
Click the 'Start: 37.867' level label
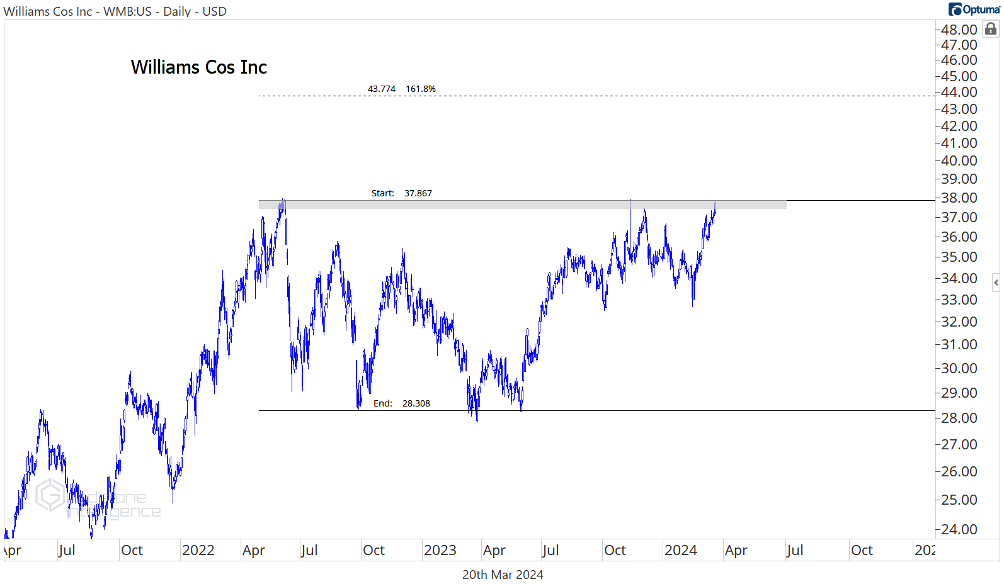click(x=402, y=193)
